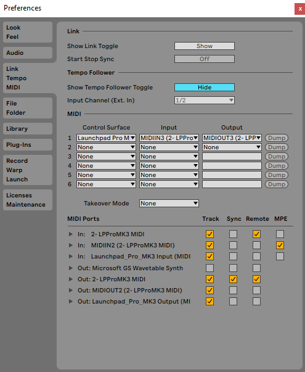Uncheck Sync for Out: 2- LPProMK3 MIDI
Image resolution: width=305 pixels, height=372 pixels.
click(x=233, y=279)
